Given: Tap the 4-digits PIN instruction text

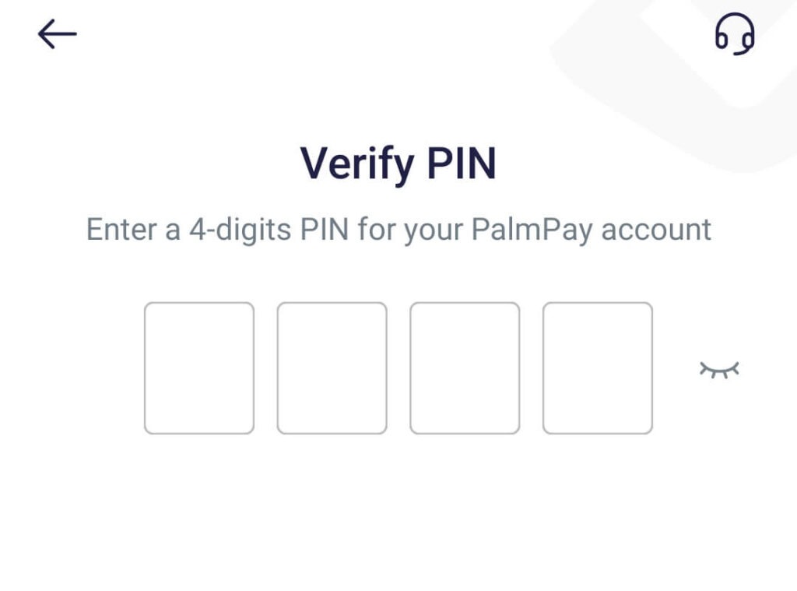Looking at the screenshot, I should [x=398, y=229].
